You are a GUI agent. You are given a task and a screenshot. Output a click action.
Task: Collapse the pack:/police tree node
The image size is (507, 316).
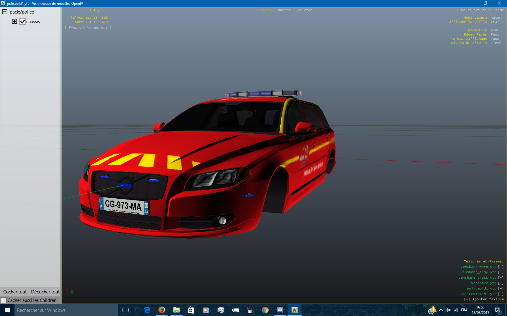(5, 12)
